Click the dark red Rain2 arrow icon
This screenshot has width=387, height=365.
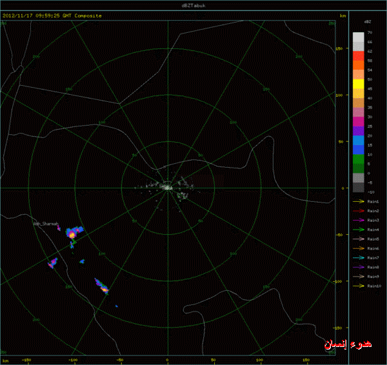point(359,211)
